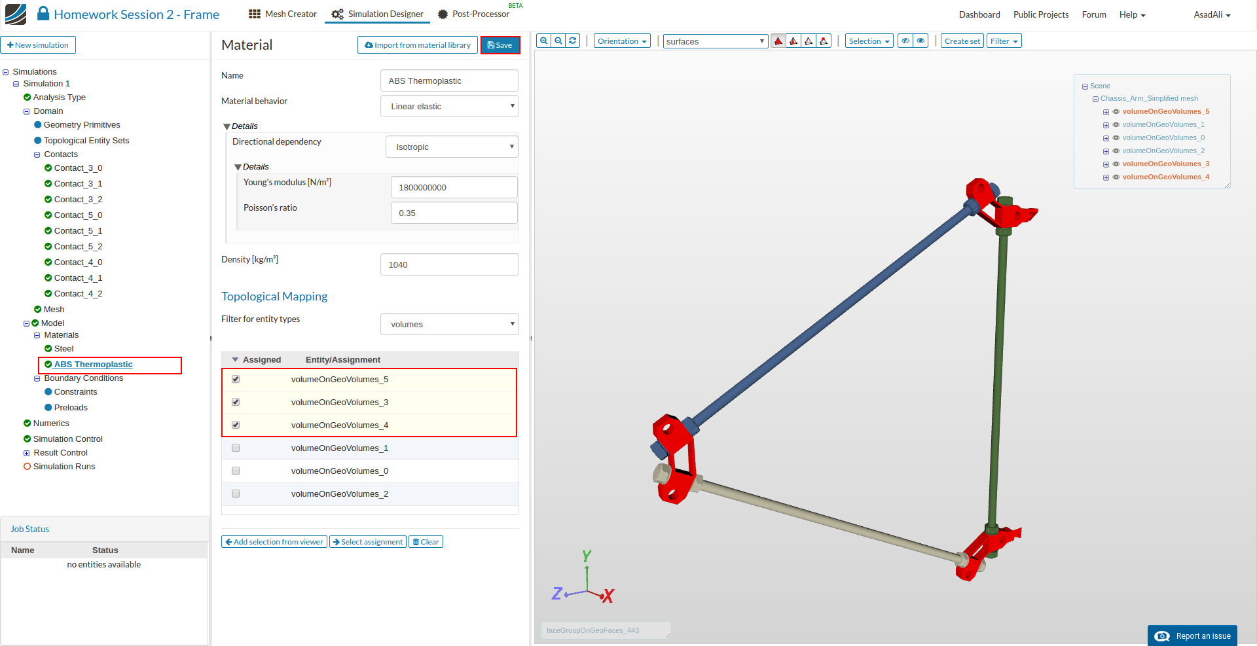Uncheck volumeOnGeoVolumes_3 assignment checkbox
The width and height of the screenshot is (1257, 646).
(236, 403)
